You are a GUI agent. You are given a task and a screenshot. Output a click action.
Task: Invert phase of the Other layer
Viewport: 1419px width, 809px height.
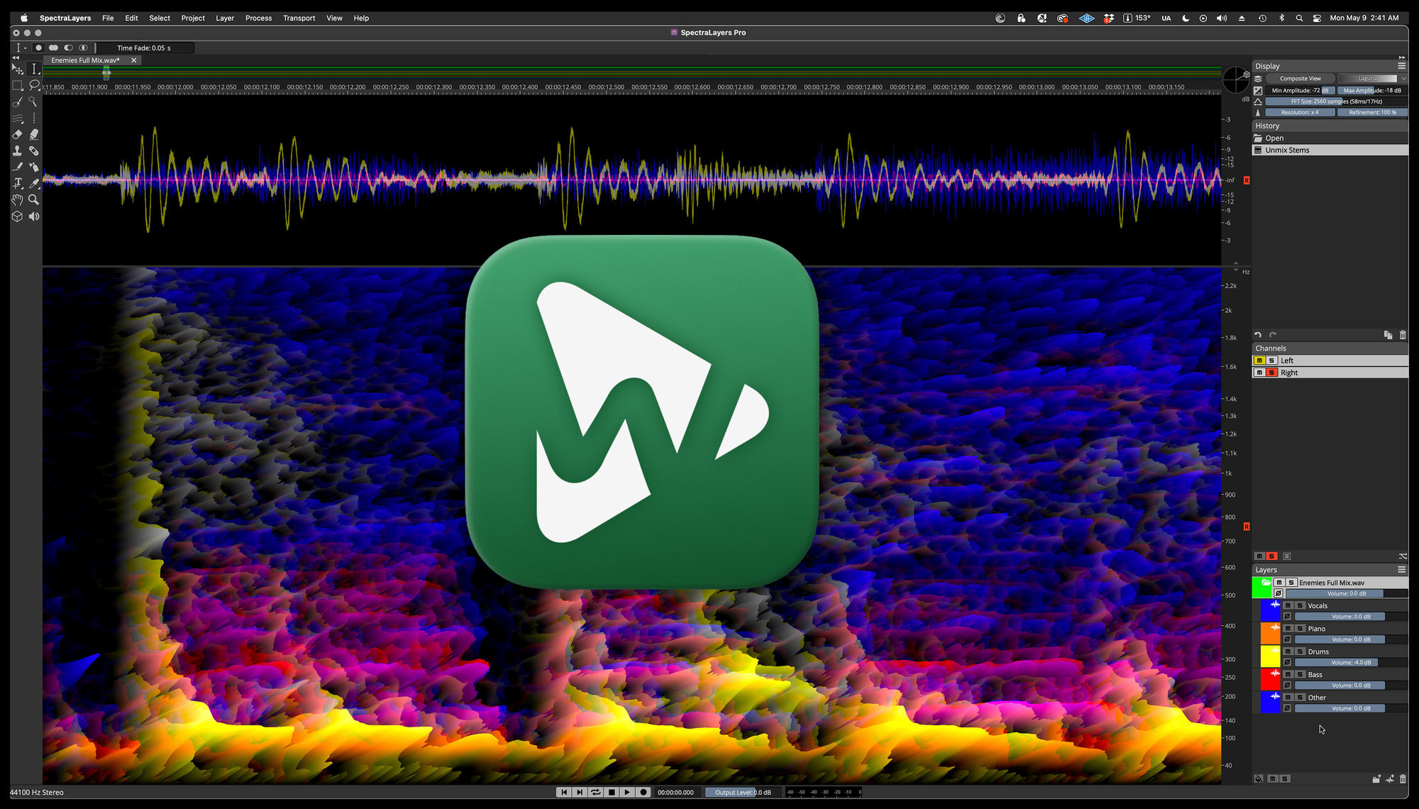pos(1287,708)
